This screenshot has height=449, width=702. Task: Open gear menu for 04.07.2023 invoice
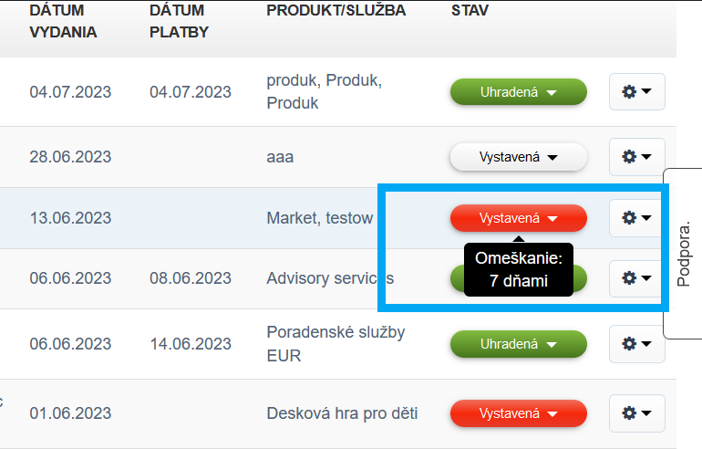coord(636,91)
